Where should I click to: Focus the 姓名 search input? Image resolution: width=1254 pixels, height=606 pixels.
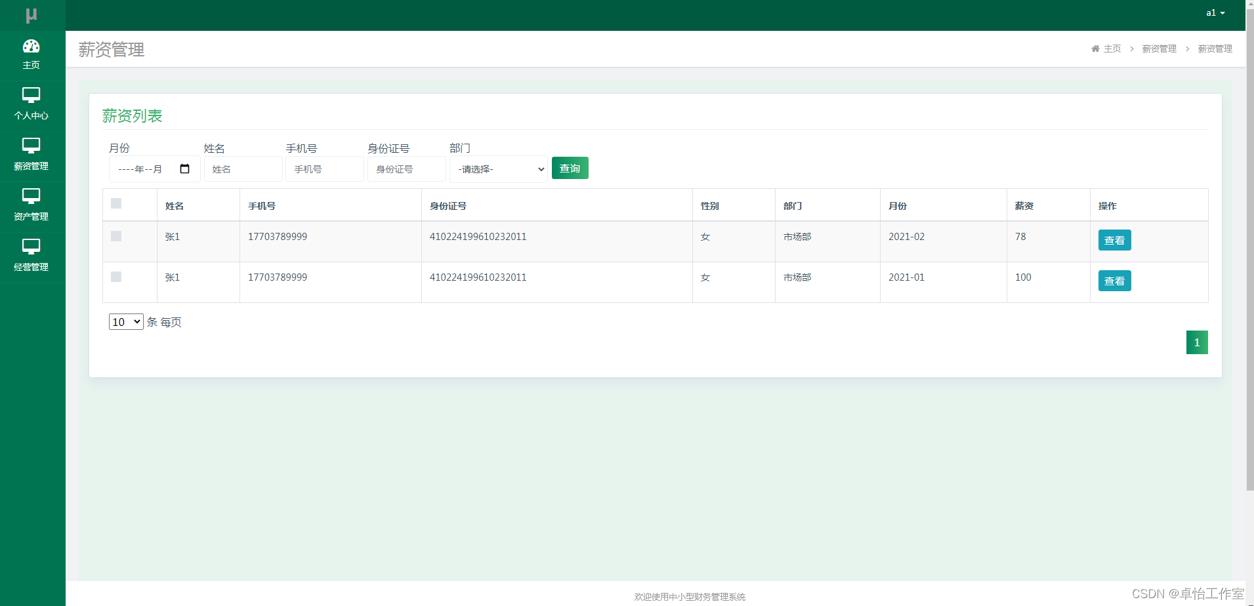[x=243, y=169]
